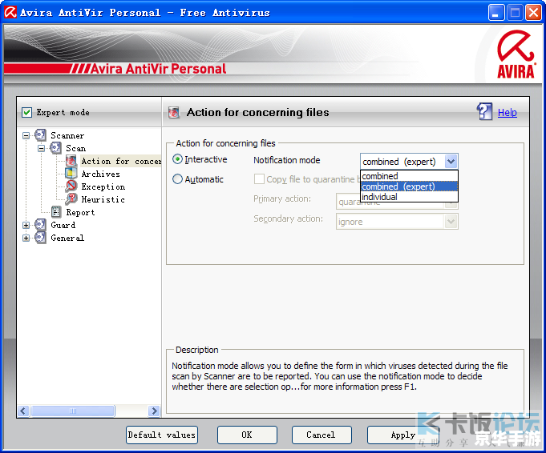Close the Notification mode dropdown arrow
Viewport: 546px width, 453px height.
[451, 162]
